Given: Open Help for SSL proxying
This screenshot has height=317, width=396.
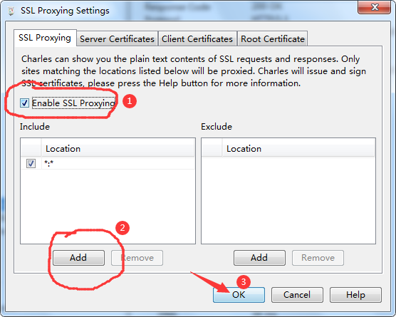Looking at the screenshot, I should tap(355, 295).
